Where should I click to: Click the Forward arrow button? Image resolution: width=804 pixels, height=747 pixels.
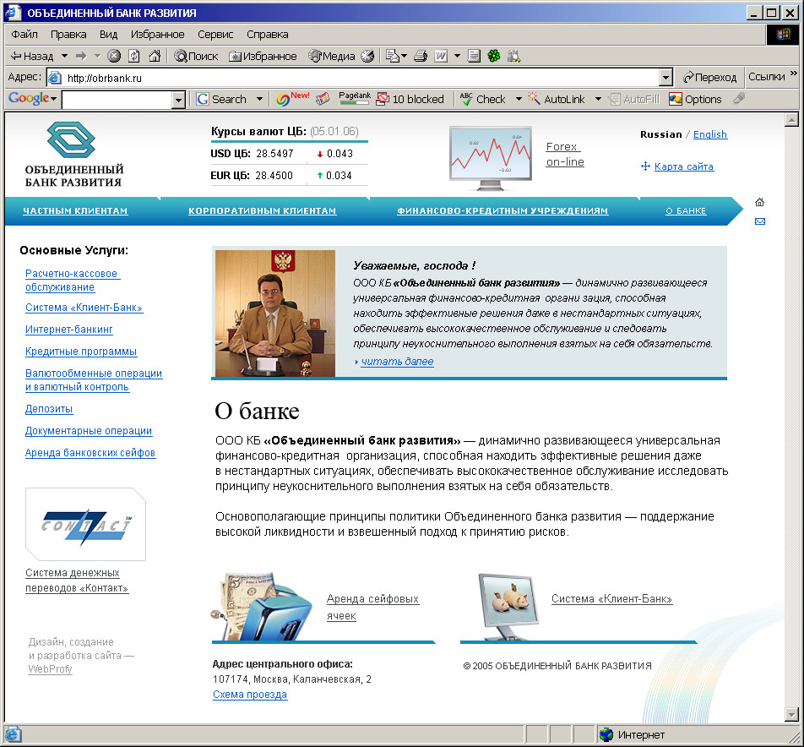coord(81,56)
